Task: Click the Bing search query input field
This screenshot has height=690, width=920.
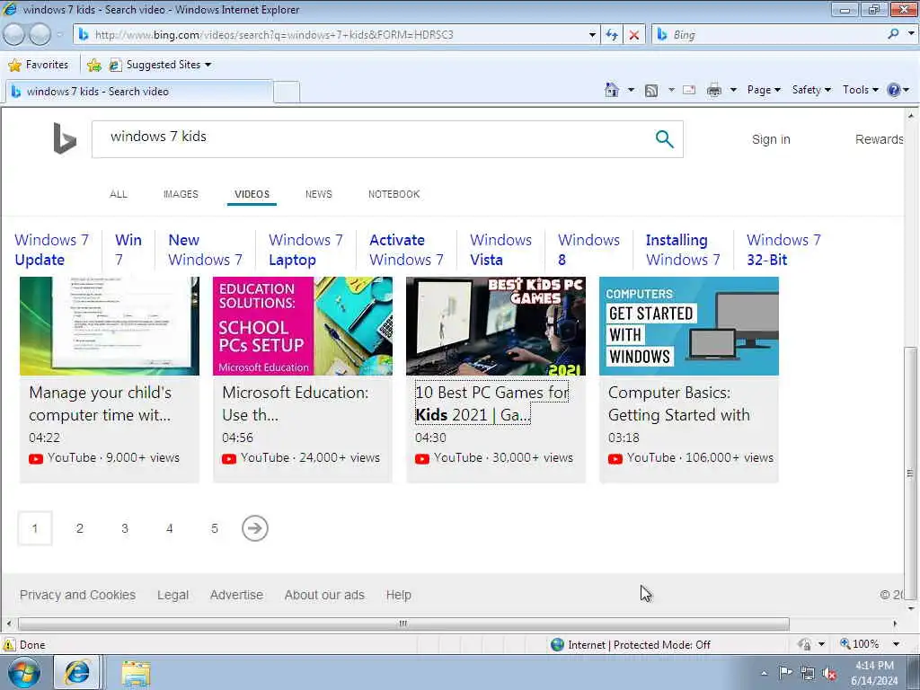Action: [376, 139]
